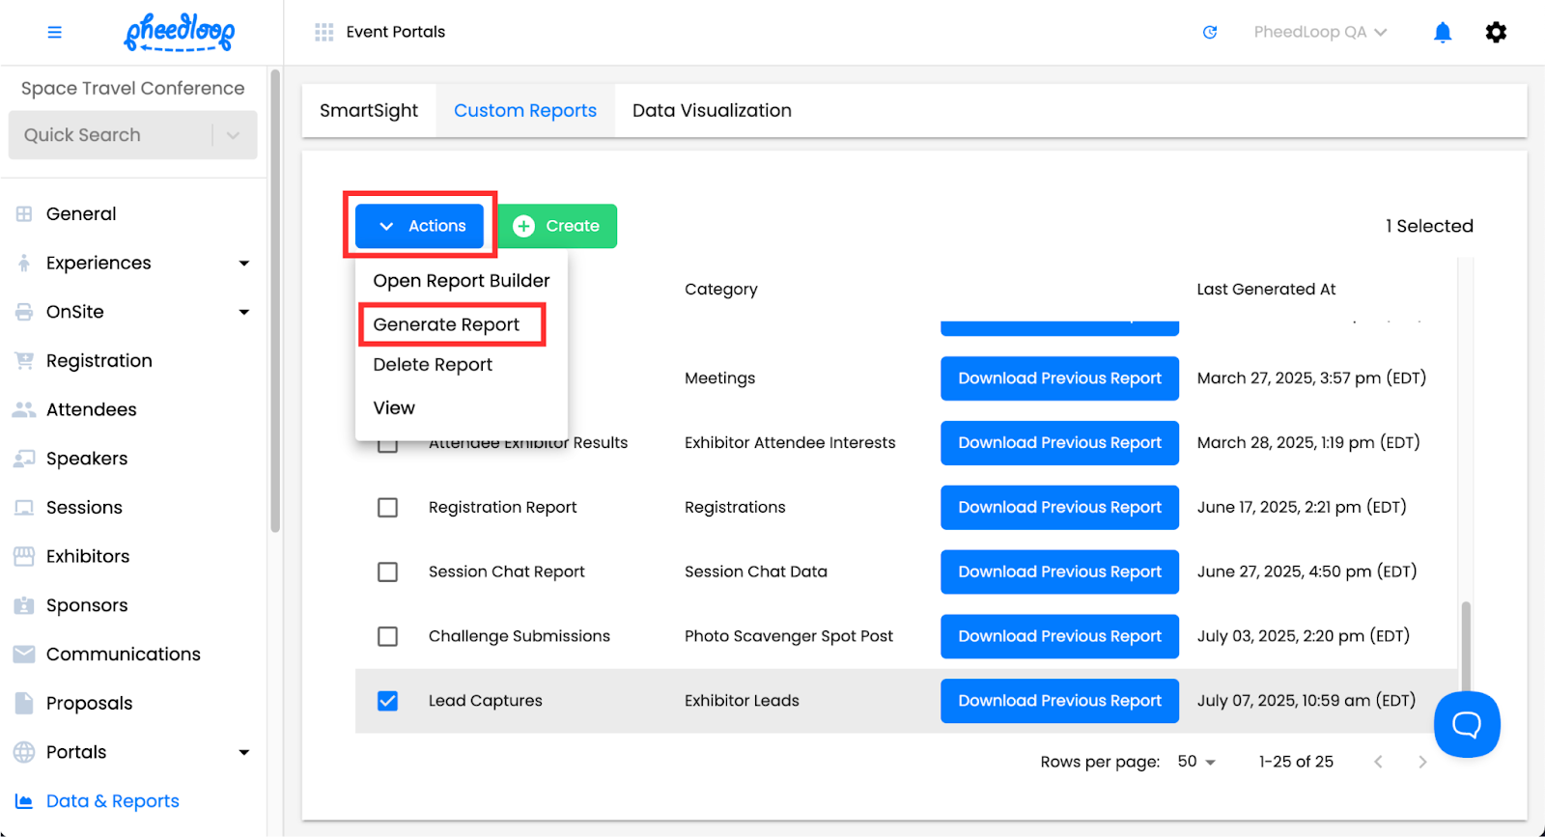Viewport: 1545px width, 837px height.
Task: Download previous report for Meetings
Action: click(1059, 378)
